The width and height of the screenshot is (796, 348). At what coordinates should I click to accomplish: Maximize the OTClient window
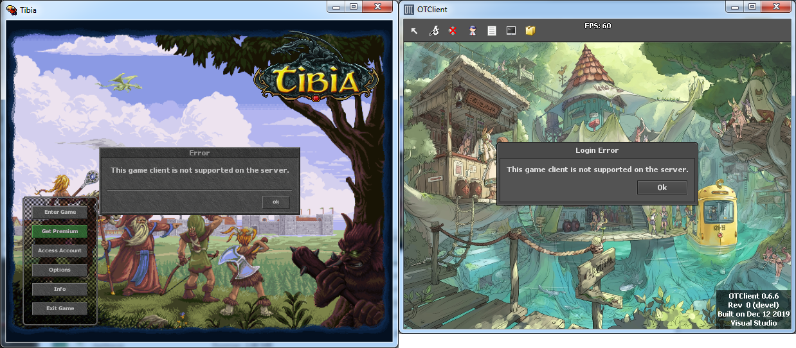click(x=752, y=6)
